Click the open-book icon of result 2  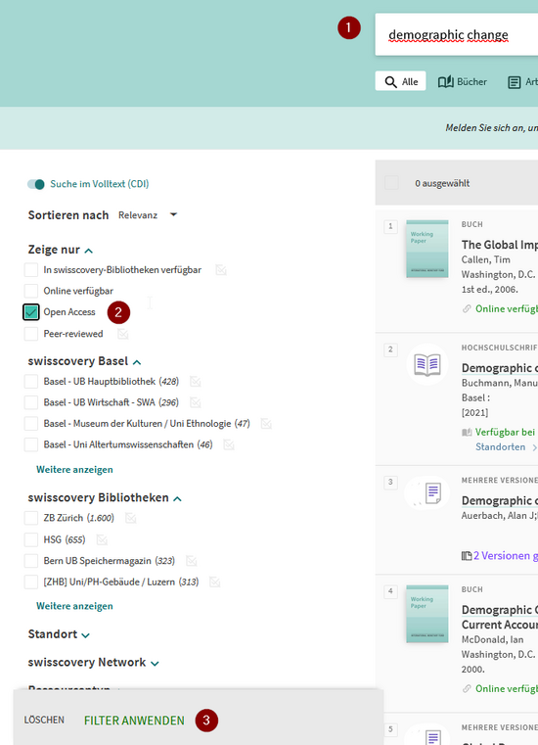click(x=427, y=364)
